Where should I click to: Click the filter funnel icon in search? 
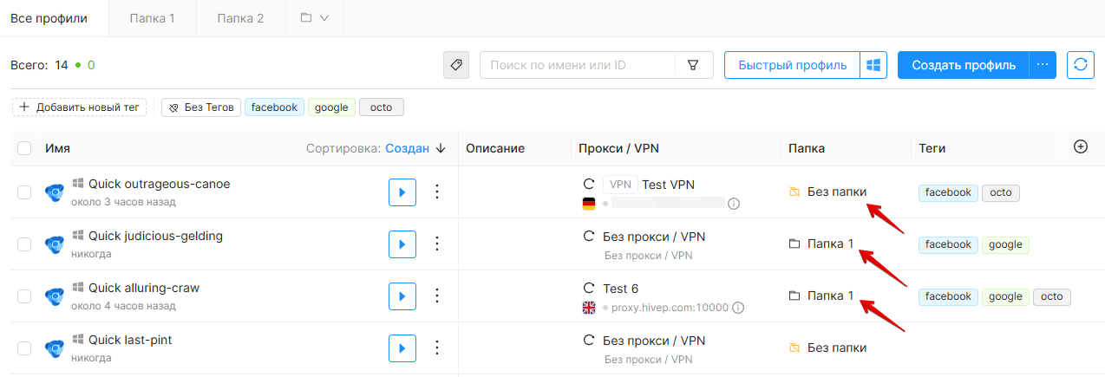693,65
